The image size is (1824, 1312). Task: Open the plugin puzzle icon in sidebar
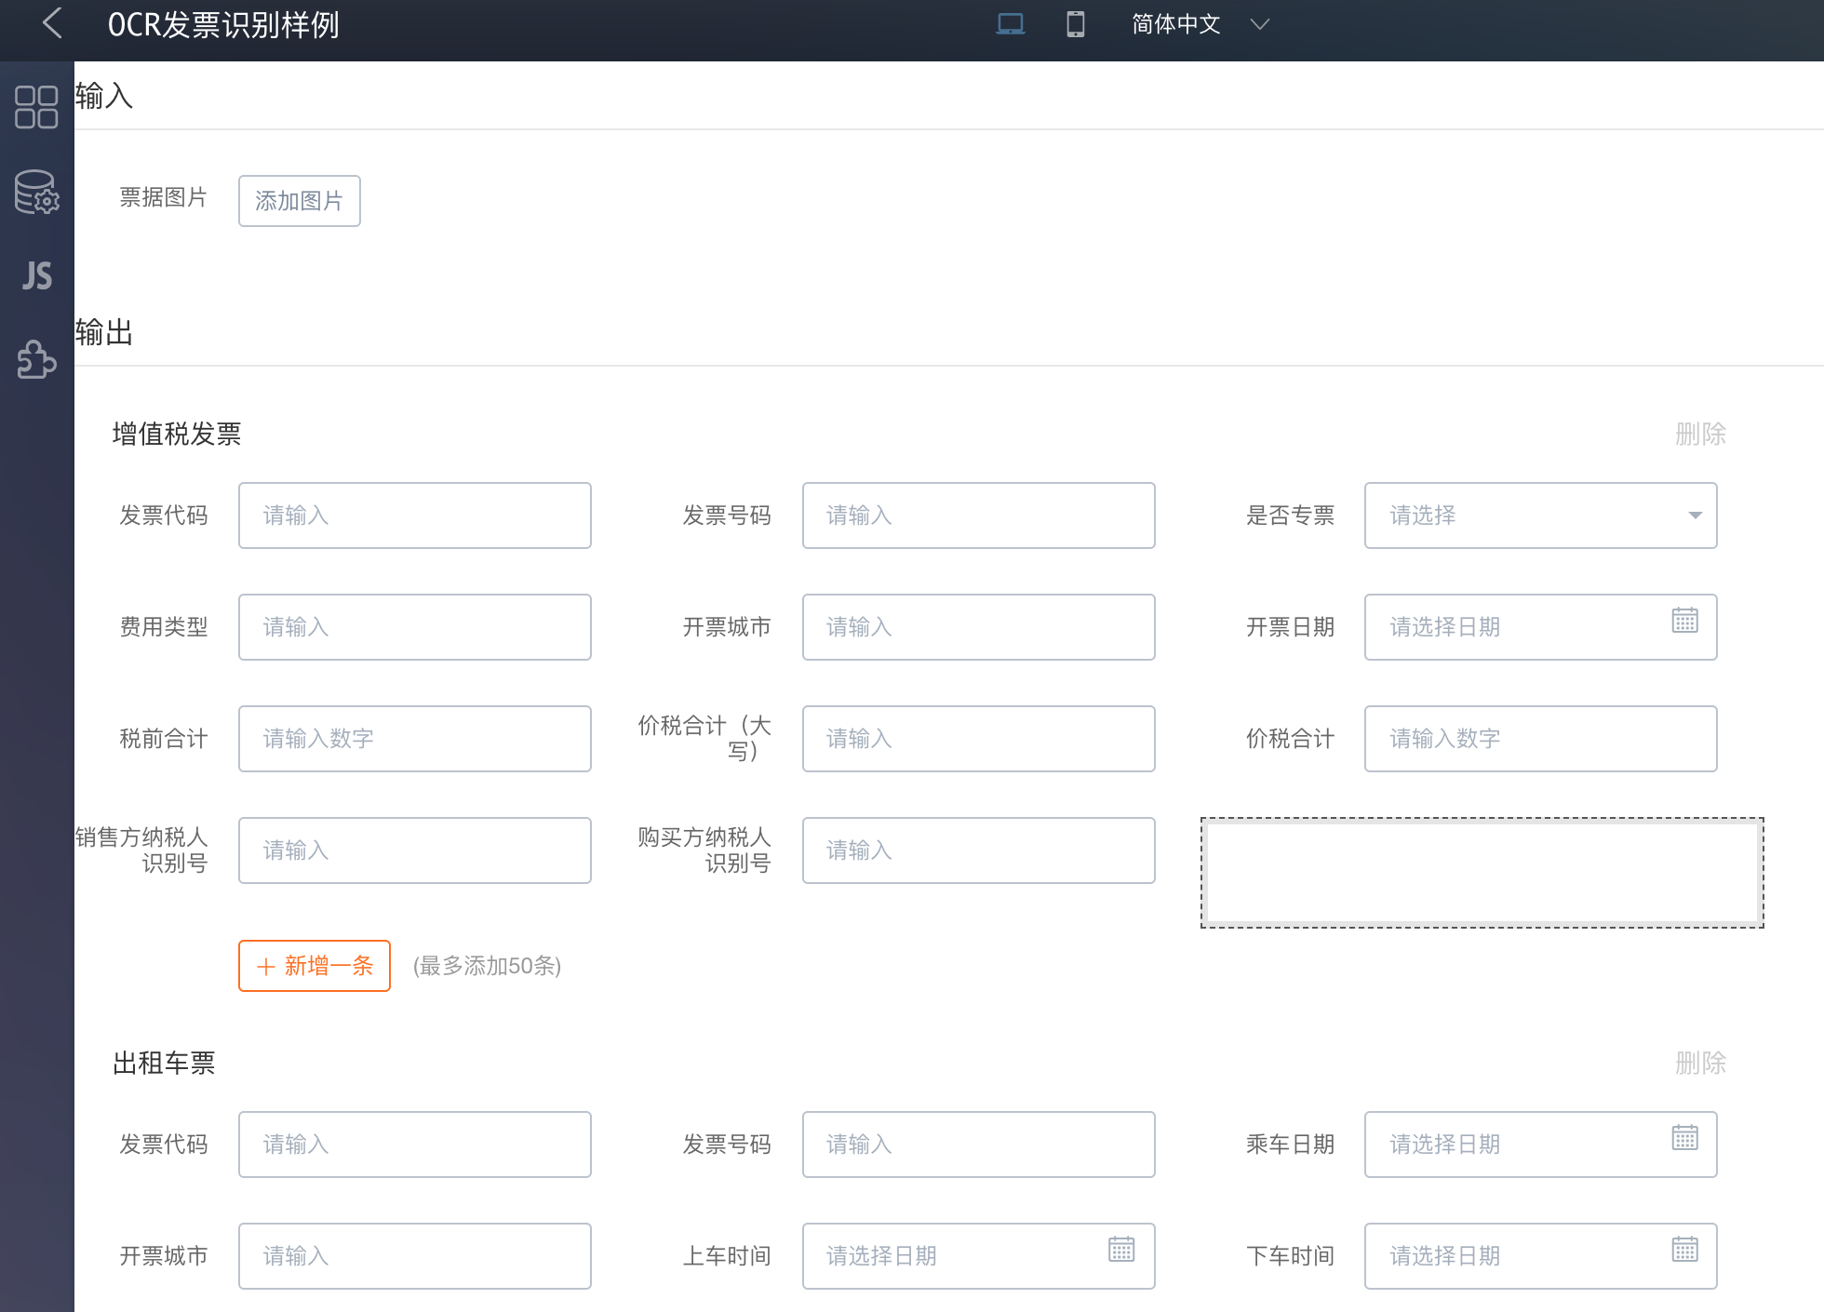(x=36, y=359)
